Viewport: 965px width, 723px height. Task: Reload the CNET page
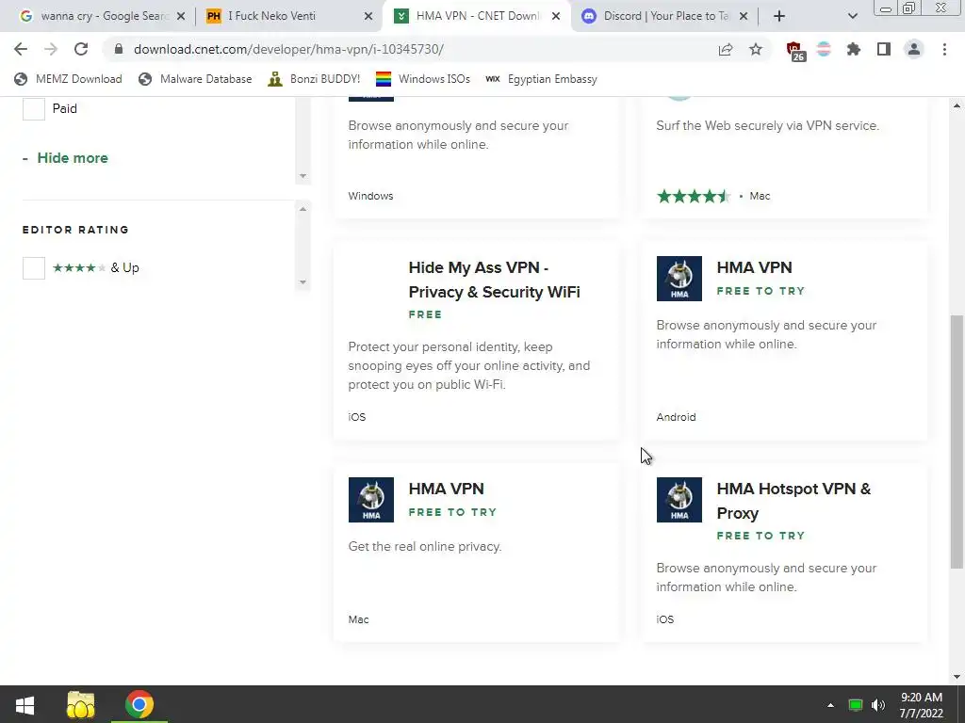[81, 49]
